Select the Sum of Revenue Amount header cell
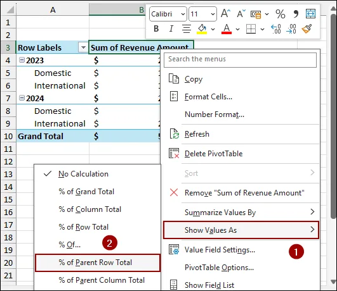This screenshot has height=291, width=337. pyautogui.click(x=141, y=47)
